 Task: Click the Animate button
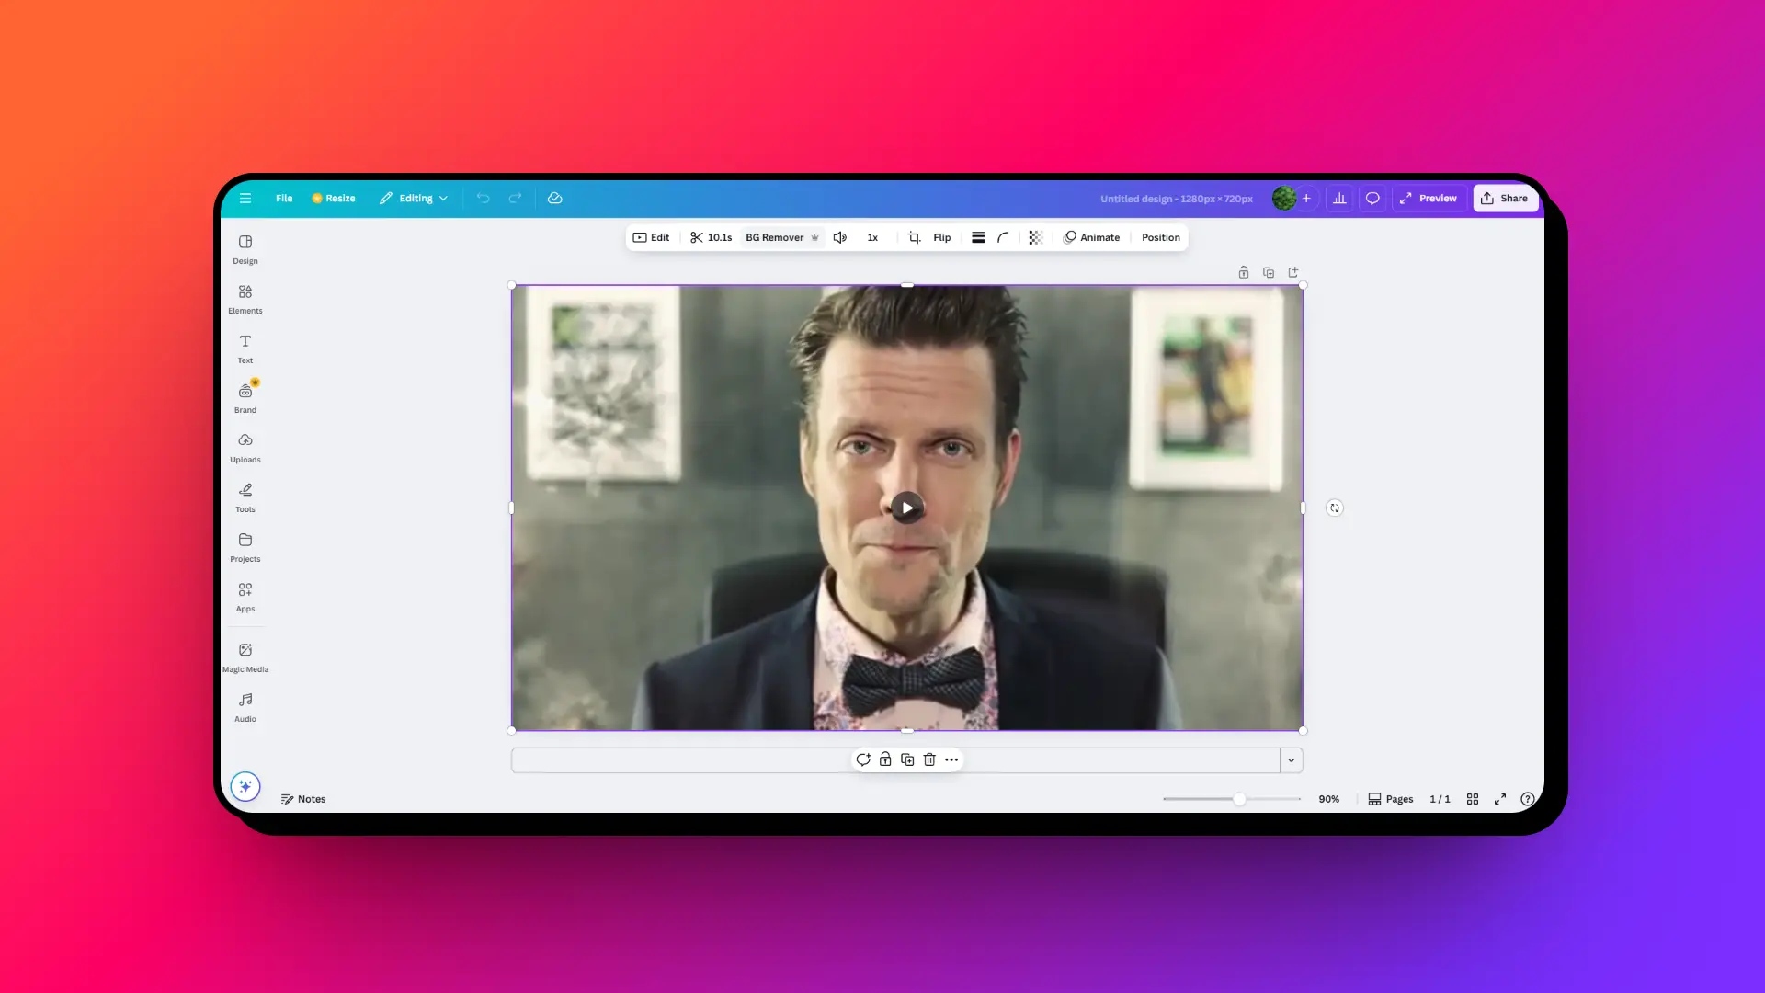(x=1092, y=237)
